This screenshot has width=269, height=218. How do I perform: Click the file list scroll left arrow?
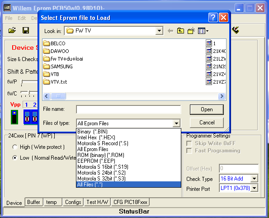[47, 96]
